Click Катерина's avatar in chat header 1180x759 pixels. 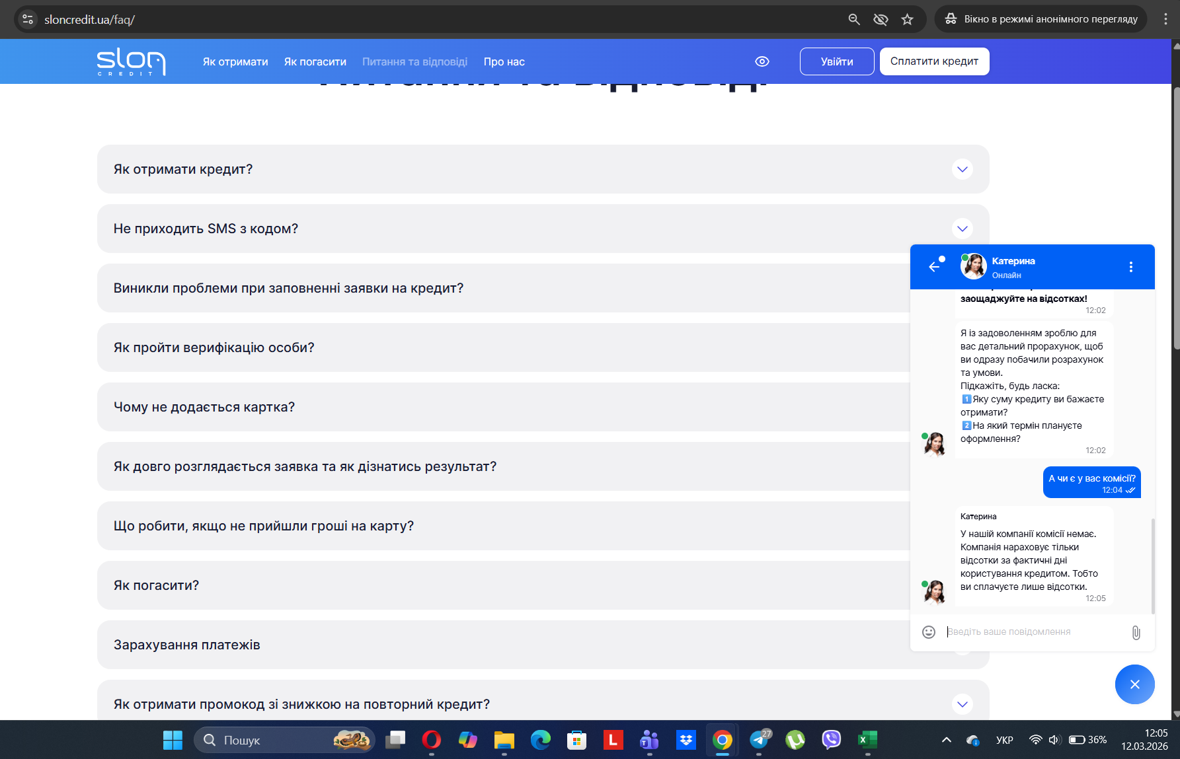(973, 267)
